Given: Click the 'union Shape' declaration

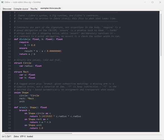Looking at the screenshot, I should coord(21,92).
